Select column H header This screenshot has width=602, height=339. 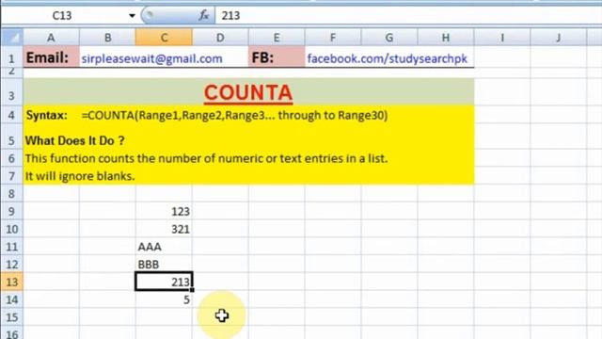coord(446,38)
